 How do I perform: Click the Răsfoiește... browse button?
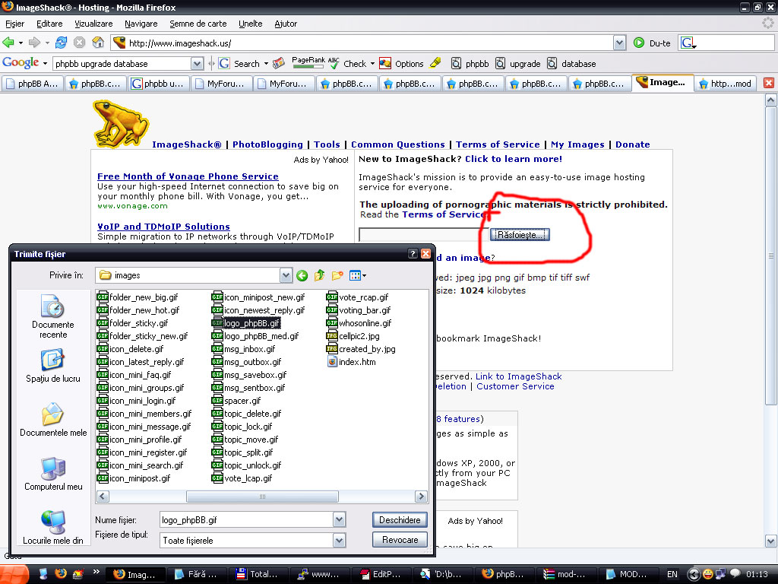[520, 234]
